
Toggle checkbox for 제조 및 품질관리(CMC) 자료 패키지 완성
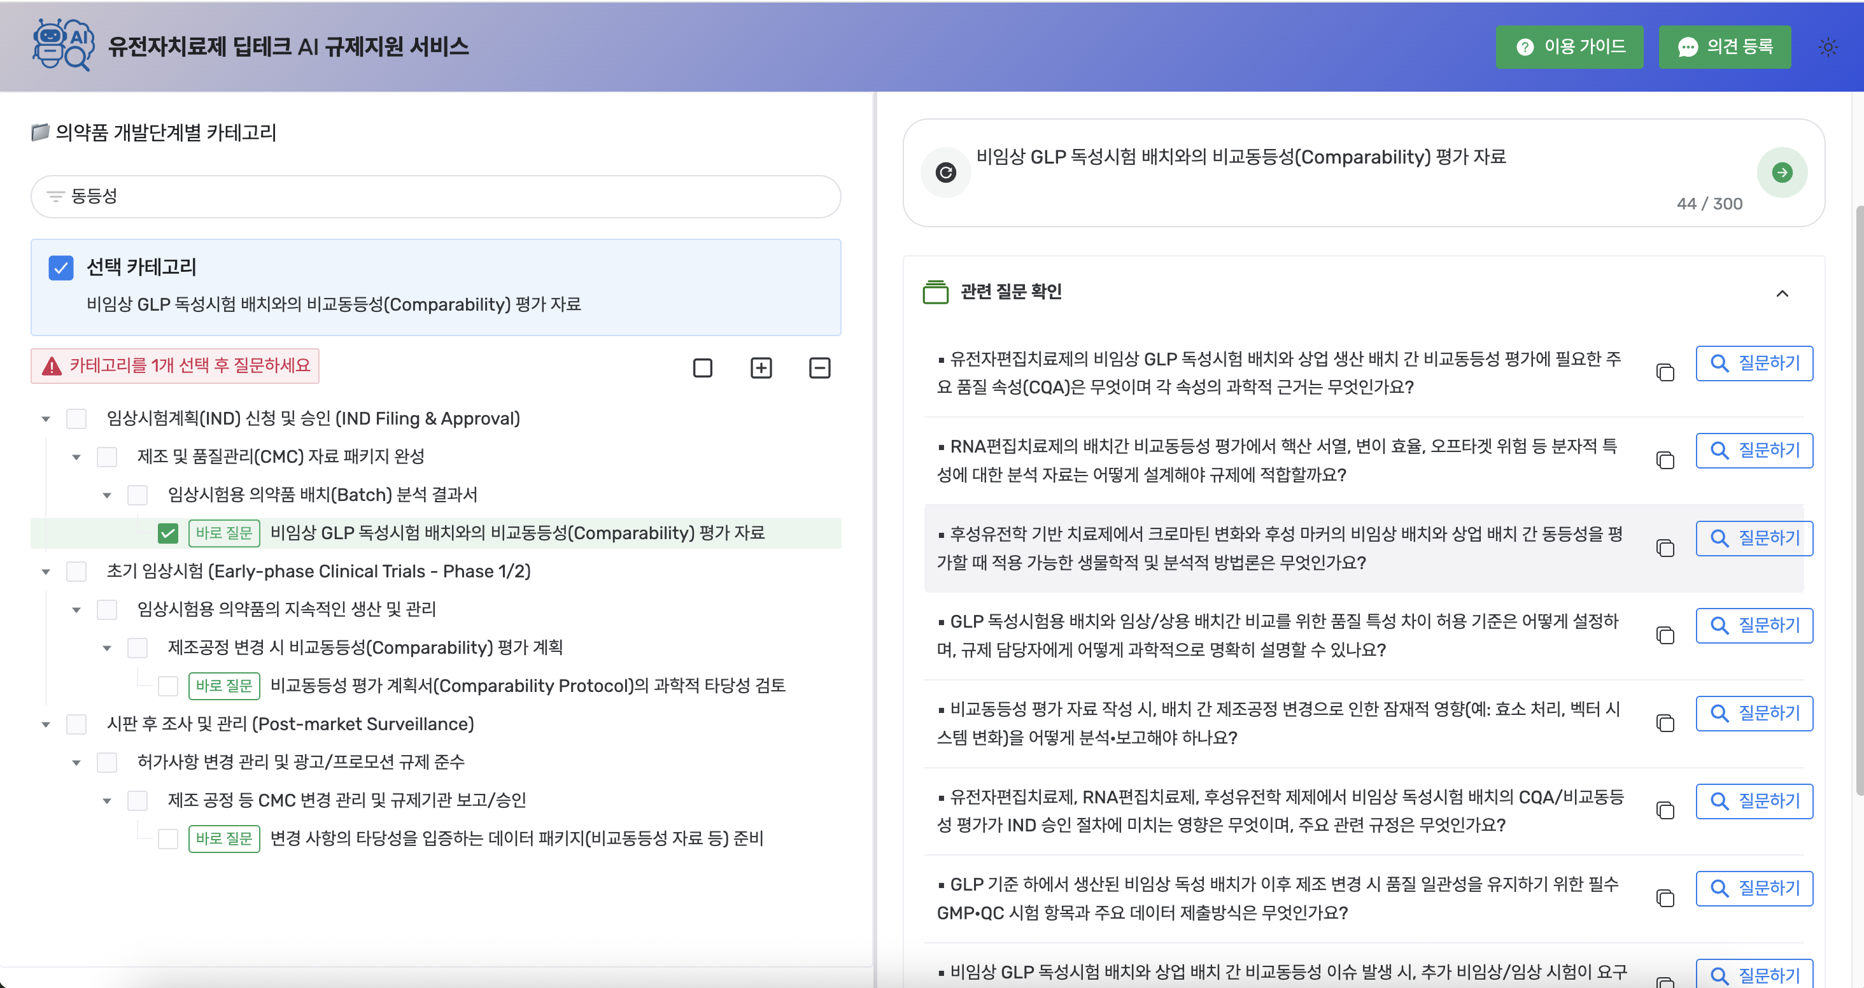pos(107,456)
